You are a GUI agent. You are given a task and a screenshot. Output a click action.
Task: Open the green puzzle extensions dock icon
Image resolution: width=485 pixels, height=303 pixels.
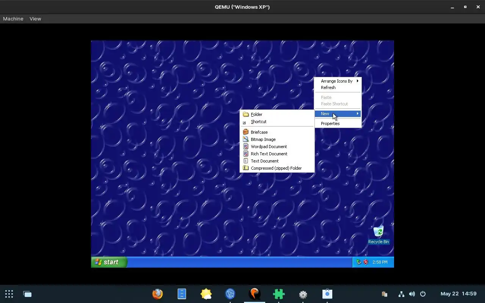(x=278, y=294)
